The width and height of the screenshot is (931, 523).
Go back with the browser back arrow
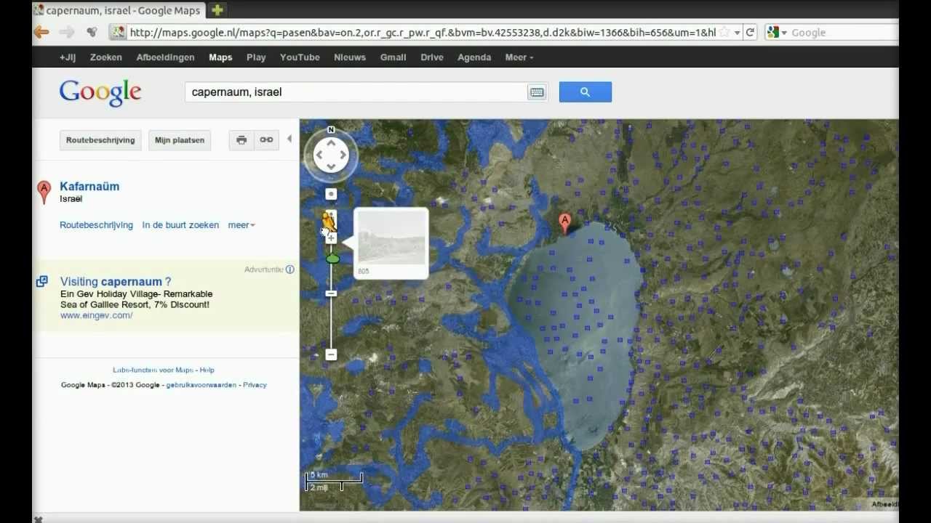(42, 32)
